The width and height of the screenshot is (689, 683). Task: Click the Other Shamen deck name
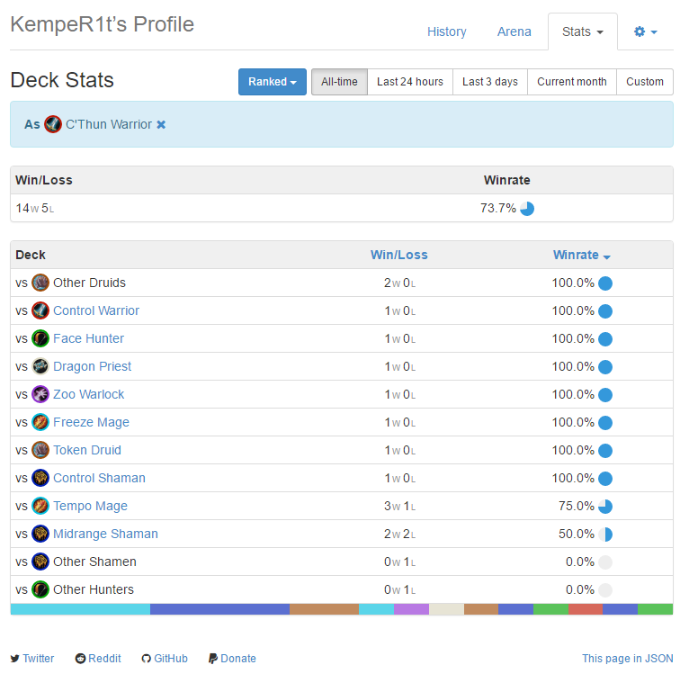pyautogui.click(x=94, y=562)
